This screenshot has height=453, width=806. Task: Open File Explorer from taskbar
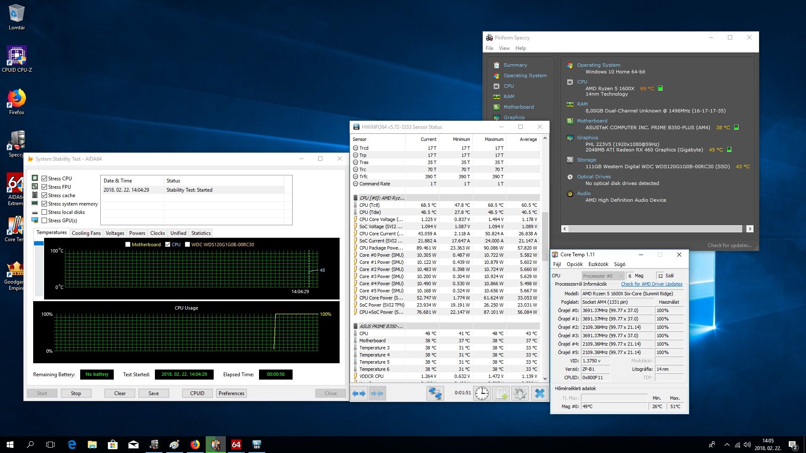point(92,445)
